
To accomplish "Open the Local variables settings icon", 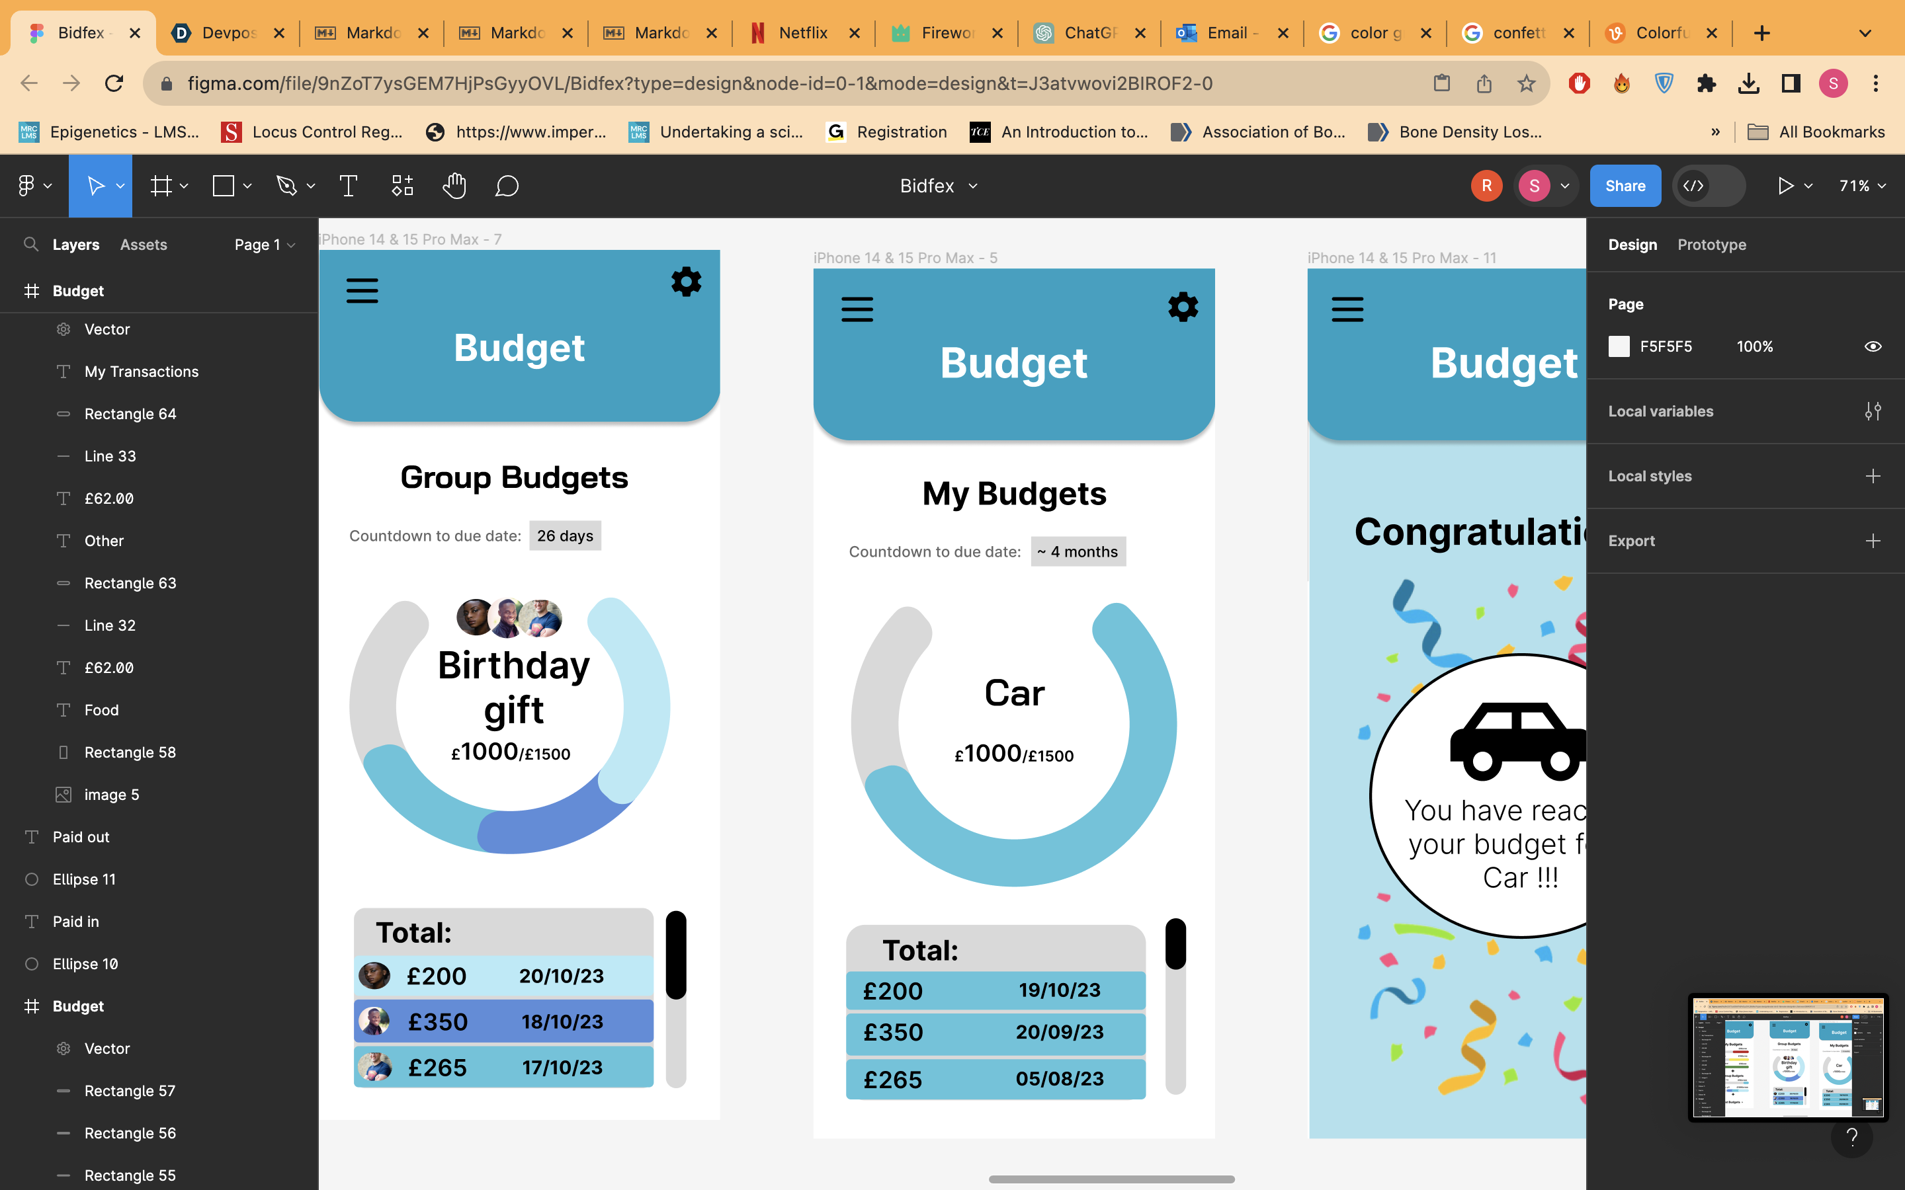I will (x=1873, y=411).
